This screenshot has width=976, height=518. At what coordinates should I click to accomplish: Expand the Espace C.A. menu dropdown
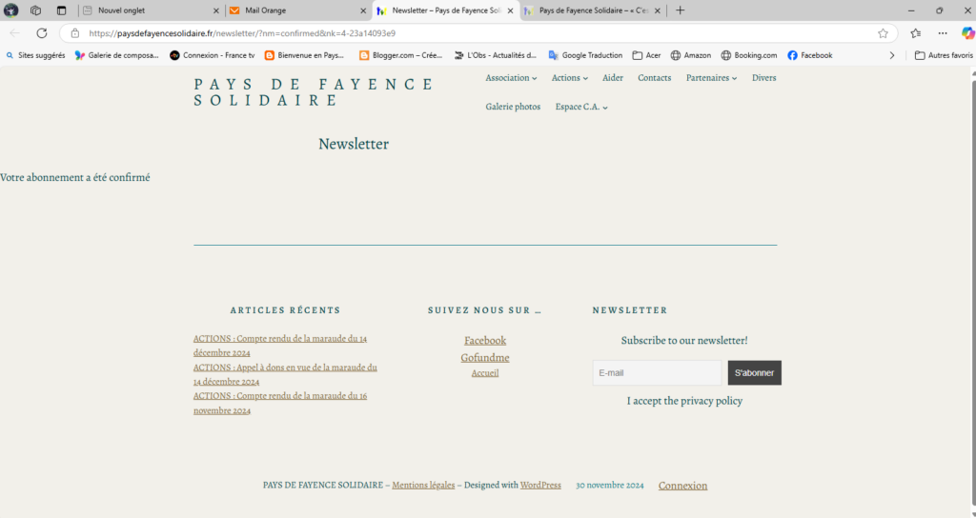coord(581,108)
